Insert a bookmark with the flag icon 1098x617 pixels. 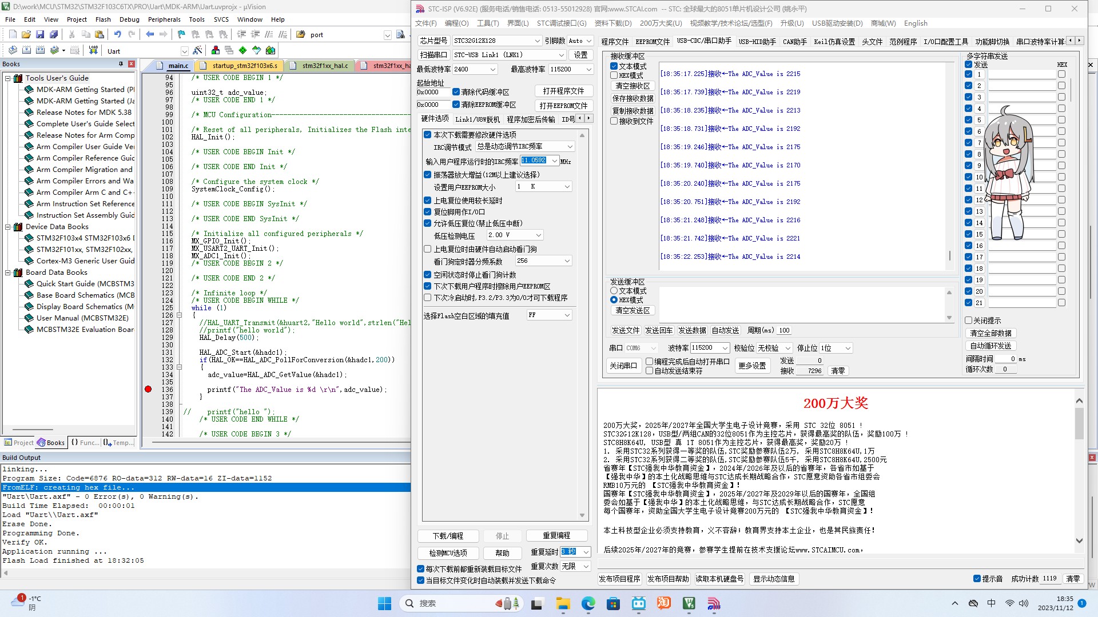click(x=181, y=34)
